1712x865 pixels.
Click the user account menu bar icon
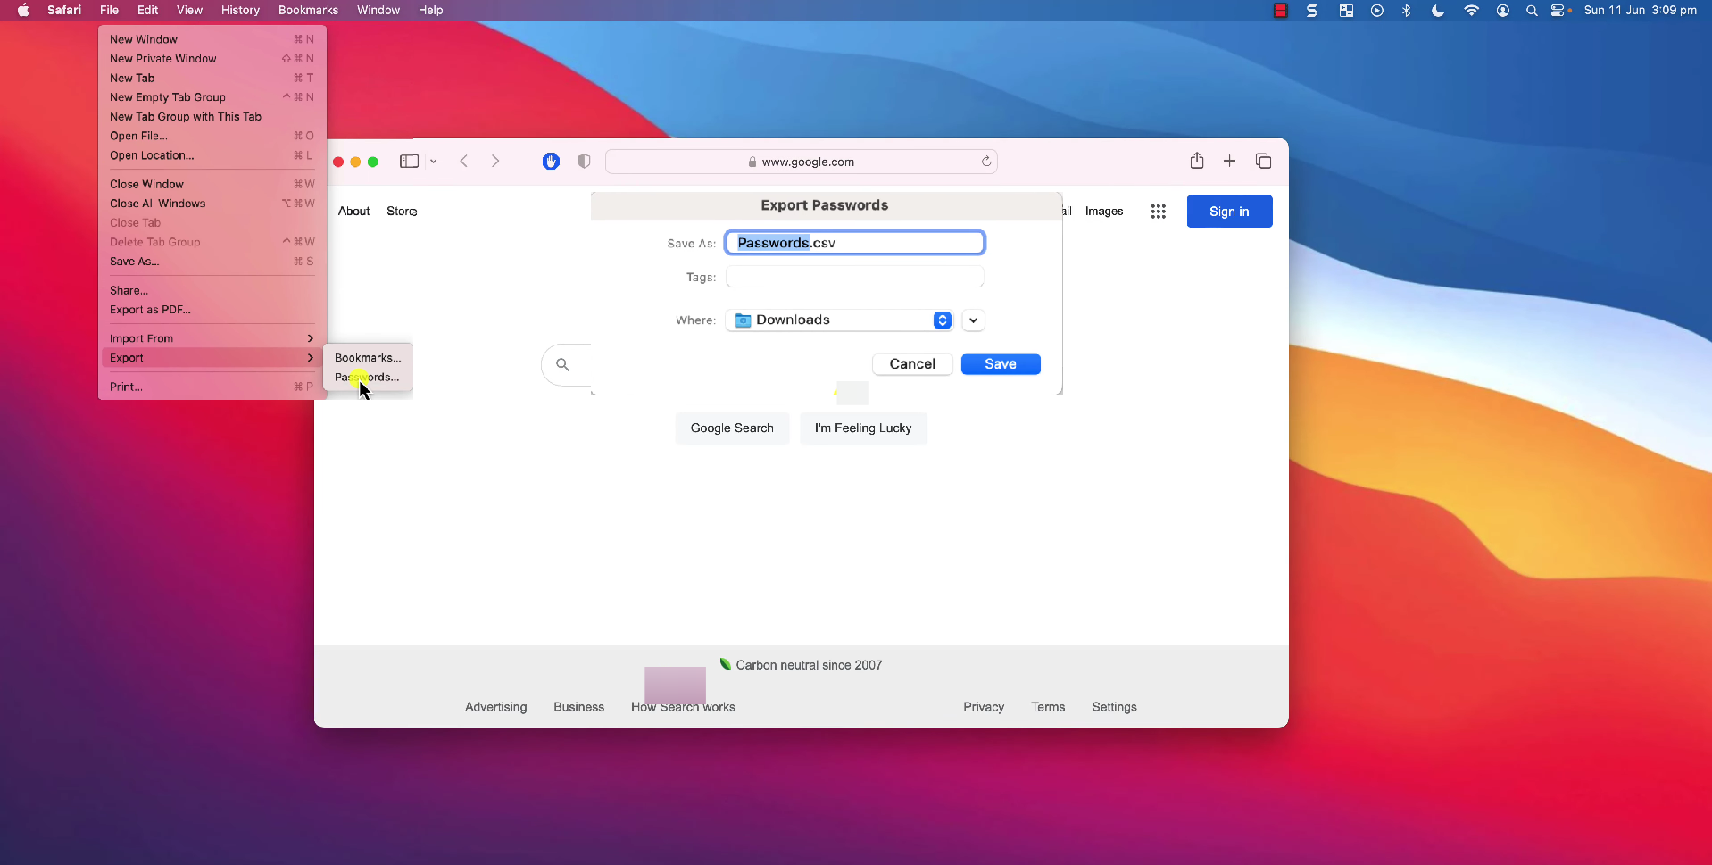click(1503, 11)
